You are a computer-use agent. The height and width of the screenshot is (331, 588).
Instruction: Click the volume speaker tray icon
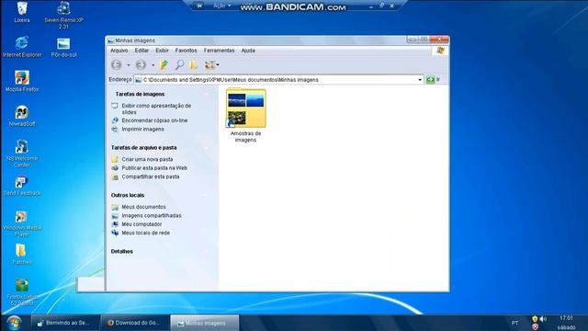543,319
